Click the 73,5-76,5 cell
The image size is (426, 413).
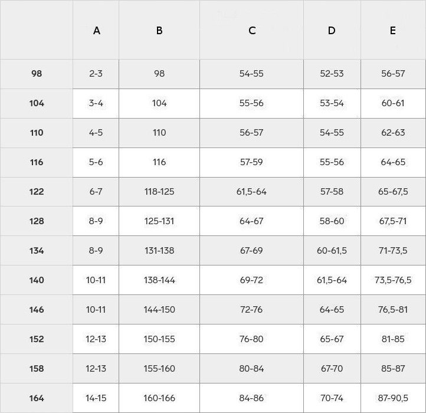pyautogui.click(x=393, y=280)
